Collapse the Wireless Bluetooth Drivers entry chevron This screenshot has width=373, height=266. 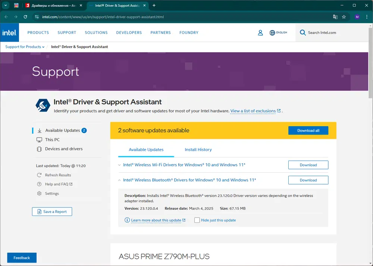(x=119, y=180)
